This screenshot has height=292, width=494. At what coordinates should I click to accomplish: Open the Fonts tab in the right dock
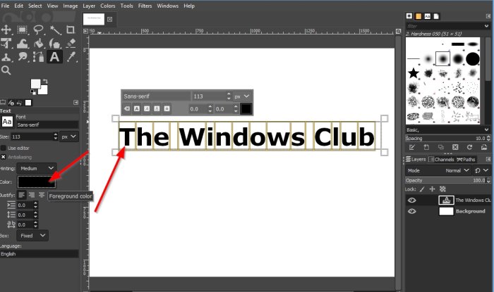[x=428, y=16]
